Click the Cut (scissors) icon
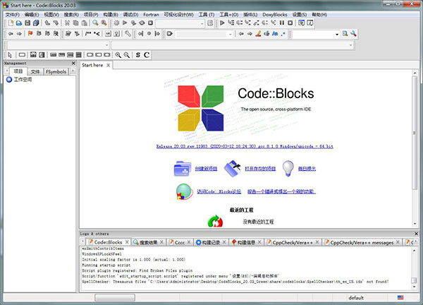This screenshot has width=423, height=305. click(67, 23)
